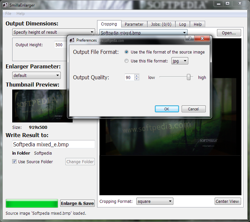Click the 'Output File Format:' label
The width and height of the screenshot is (250, 222).
coord(96,52)
